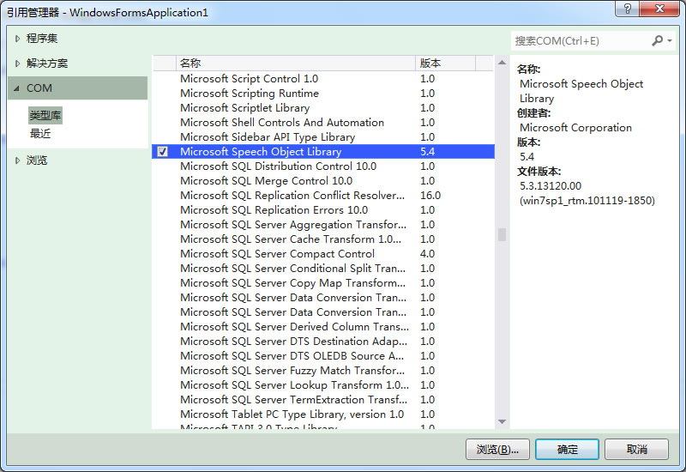Select Microsoft SQL Server DTS OLEDB Source
The image size is (686, 472).
(x=323, y=356)
